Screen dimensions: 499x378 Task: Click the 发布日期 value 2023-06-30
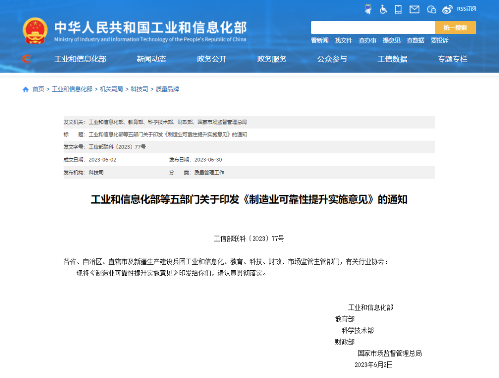click(x=208, y=160)
